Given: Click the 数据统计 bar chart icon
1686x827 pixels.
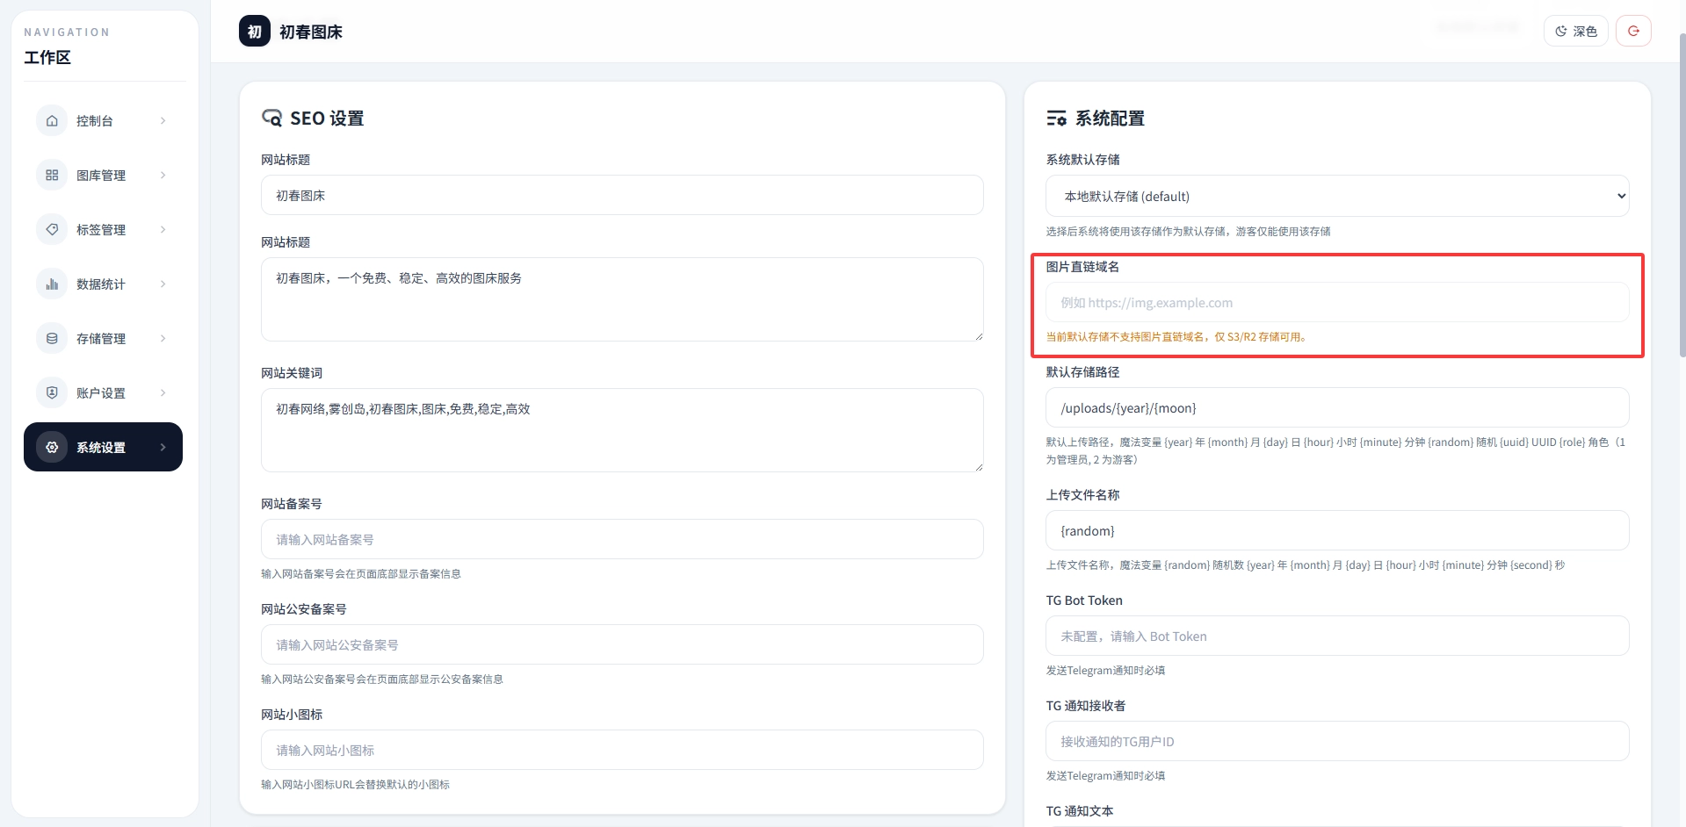Looking at the screenshot, I should tap(52, 284).
